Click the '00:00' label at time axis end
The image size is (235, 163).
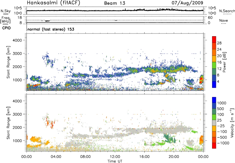[x=203, y=157]
